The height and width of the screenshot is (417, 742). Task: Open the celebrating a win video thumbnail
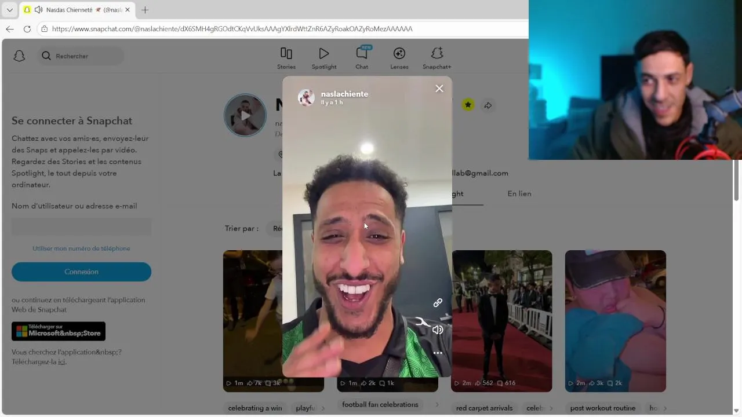[x=253, y=321]
